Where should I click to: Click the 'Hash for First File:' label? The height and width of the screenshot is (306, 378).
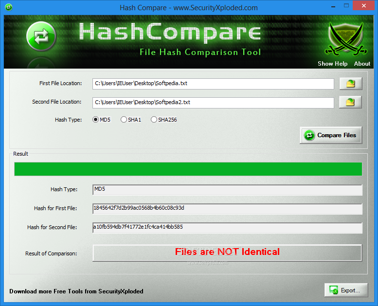pyautogui.click(x=55, y=208)
